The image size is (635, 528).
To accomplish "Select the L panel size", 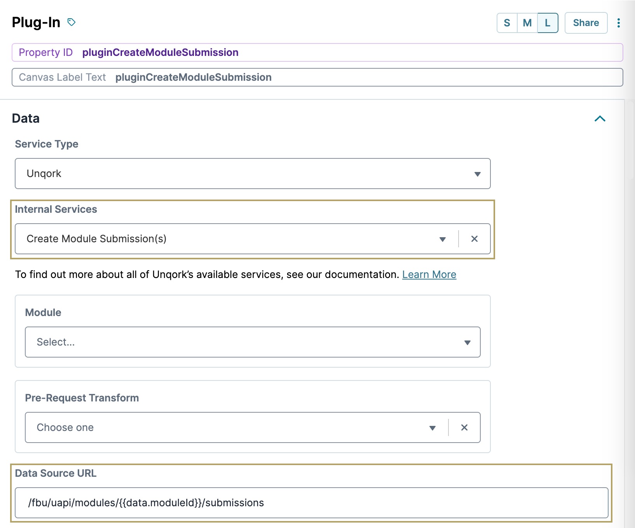I will (x=548, y=23).
